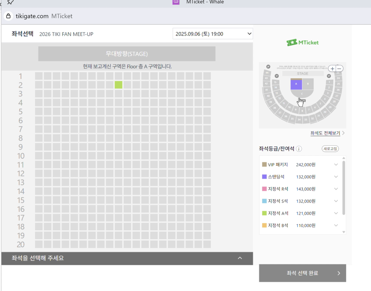
Task: Open the 2025.09.06 date/time dropdown
Action: (x=213, y=34)
